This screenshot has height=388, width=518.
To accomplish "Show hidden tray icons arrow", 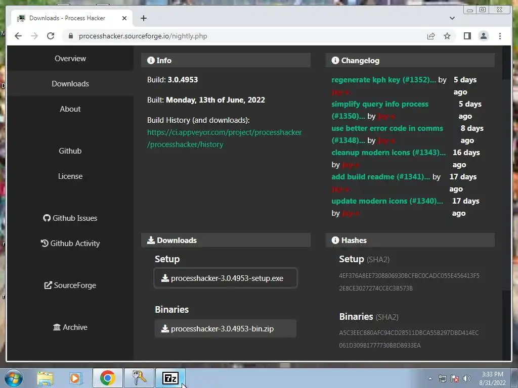I will point(430,378).
